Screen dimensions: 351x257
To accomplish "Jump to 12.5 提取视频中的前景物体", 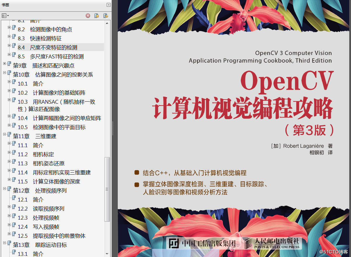I will 52,236.
